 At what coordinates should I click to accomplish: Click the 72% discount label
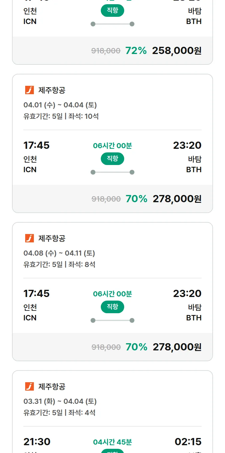[x=136, y=51]
